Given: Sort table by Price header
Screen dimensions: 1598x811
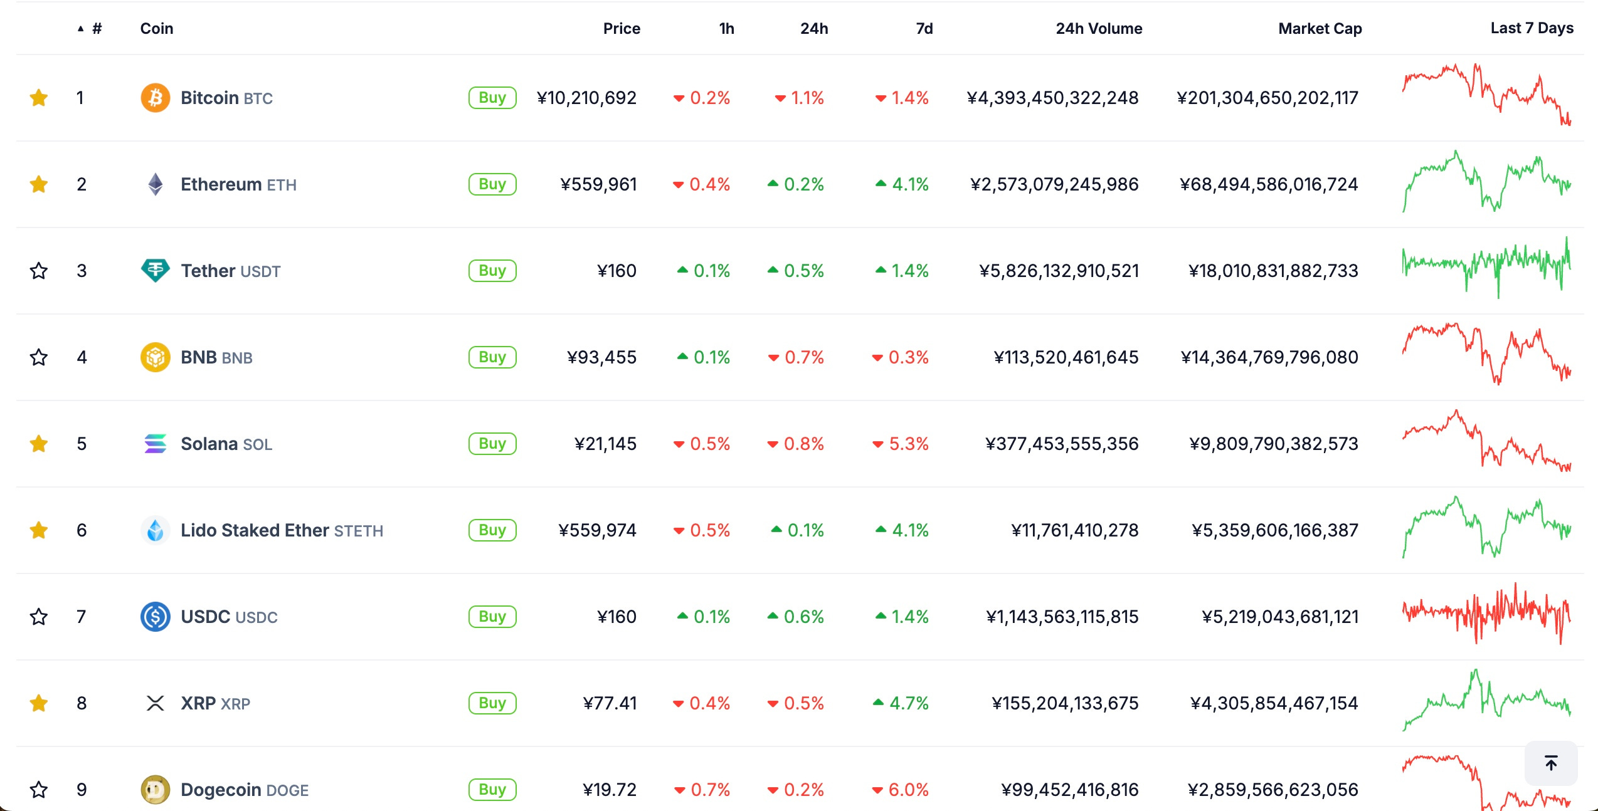Looking at the screenshot, I should coord(622,28).
